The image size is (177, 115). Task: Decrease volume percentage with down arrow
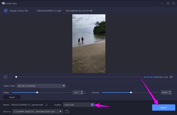click(170, 93)
